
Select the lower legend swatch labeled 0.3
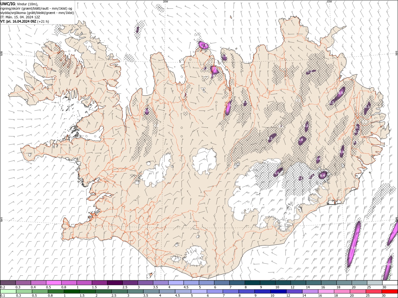24,291
